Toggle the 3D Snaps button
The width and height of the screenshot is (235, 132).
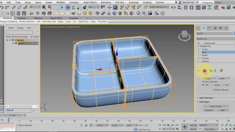[122, 7]
